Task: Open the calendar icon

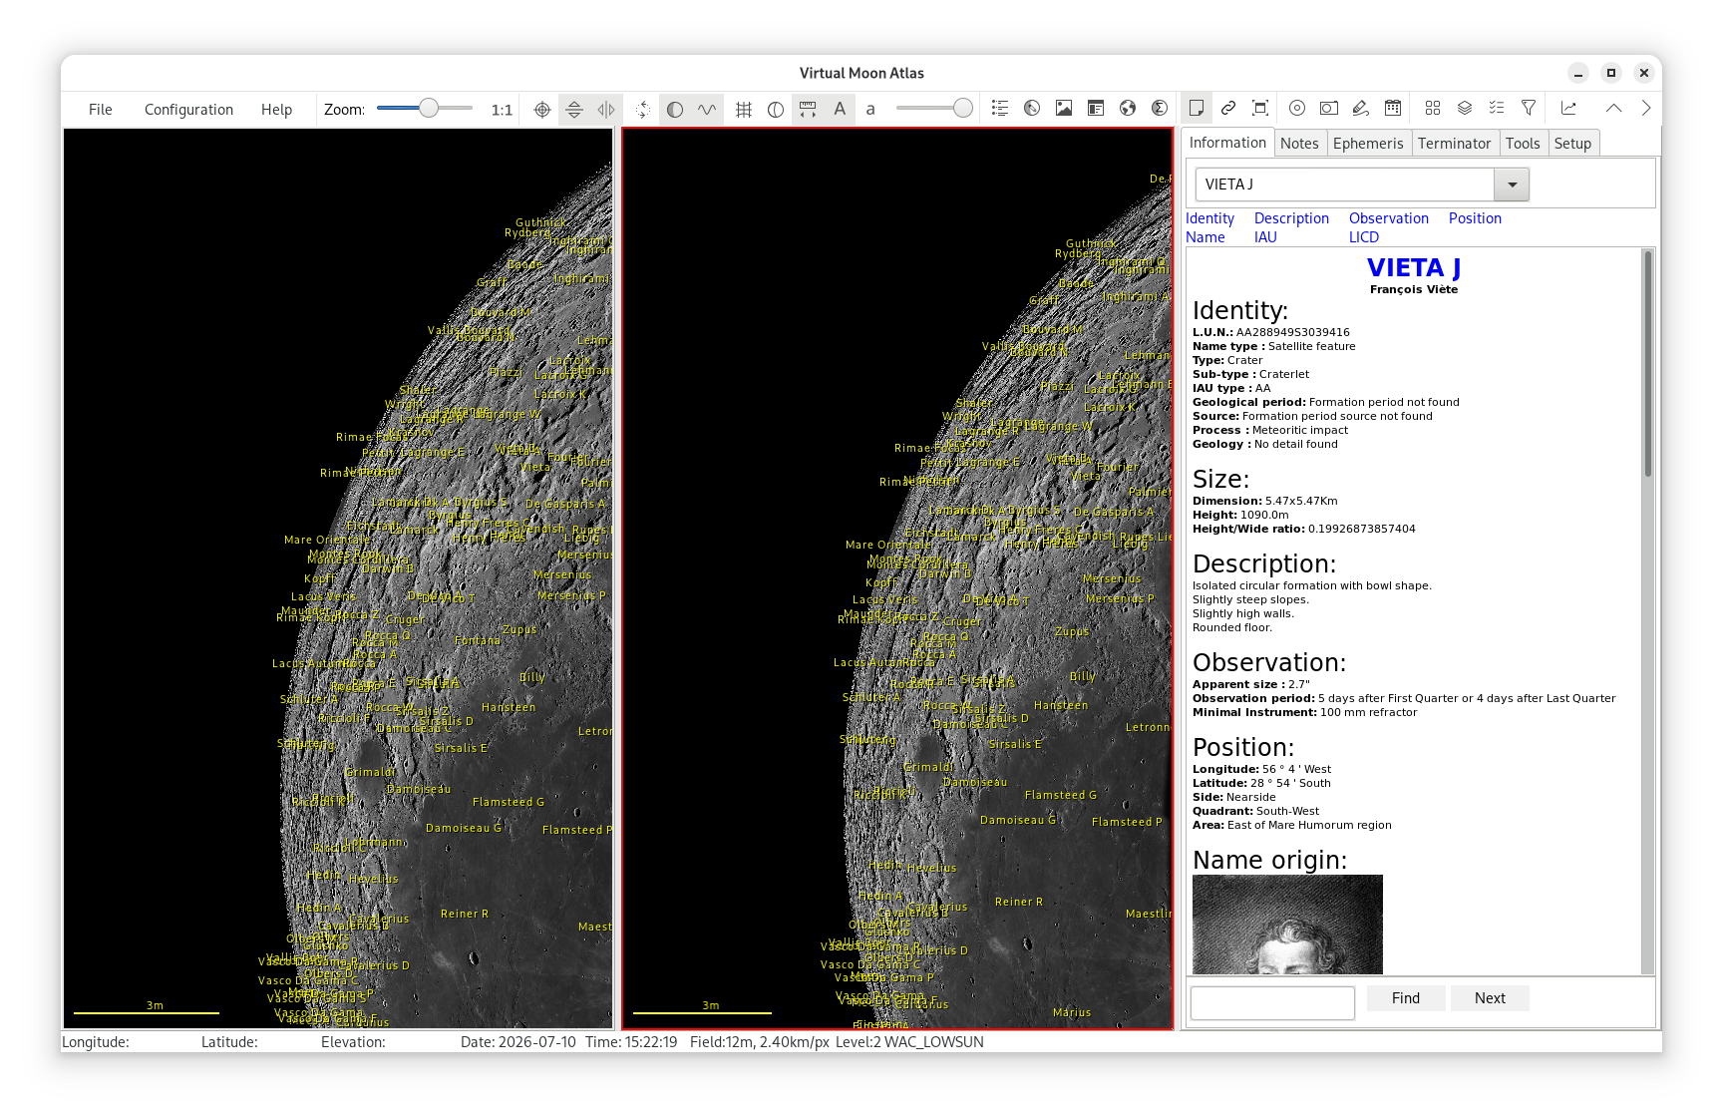Action: click(x=1393, y=108)
